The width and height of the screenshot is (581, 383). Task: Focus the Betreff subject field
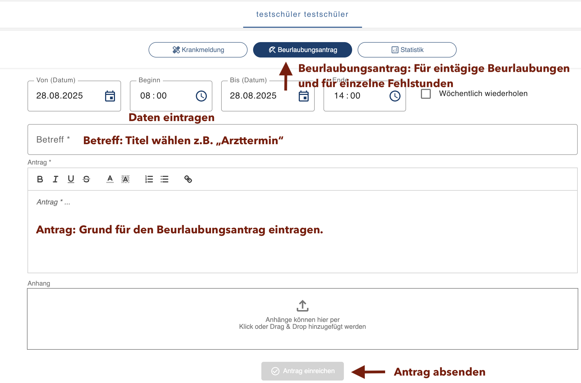[x=303, y=139]
